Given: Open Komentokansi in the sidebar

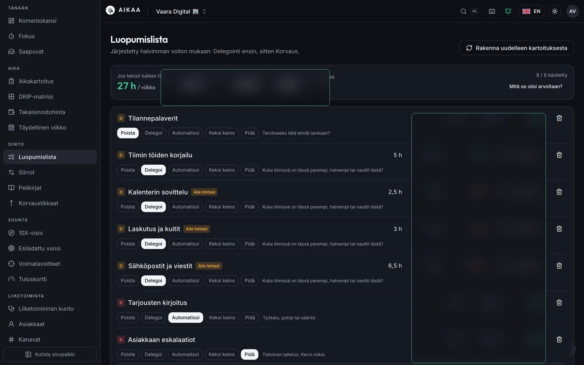Looking at the screenshot, I should click(50, 21).
